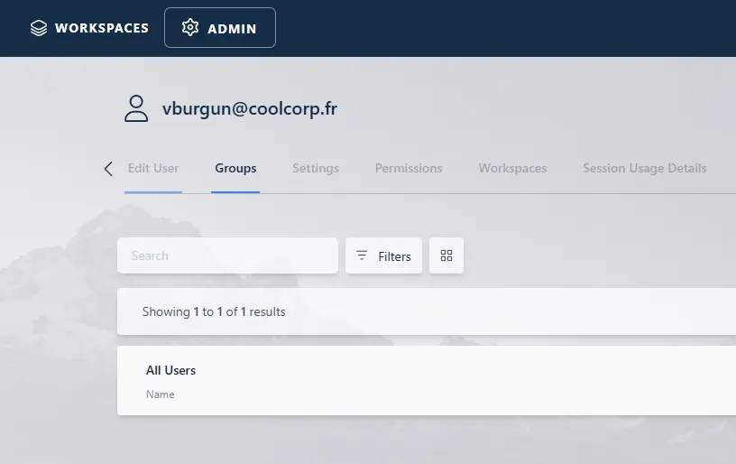Click the filter lines icon

pyautogui.click(x=362, y=256)
